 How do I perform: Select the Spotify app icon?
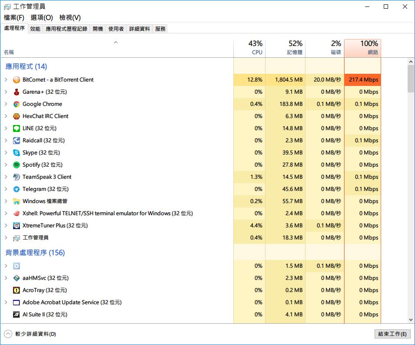(x=17, y=165)
